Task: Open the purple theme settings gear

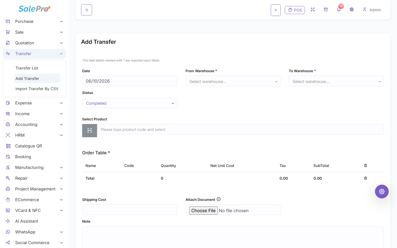Action: pos(382,192)
